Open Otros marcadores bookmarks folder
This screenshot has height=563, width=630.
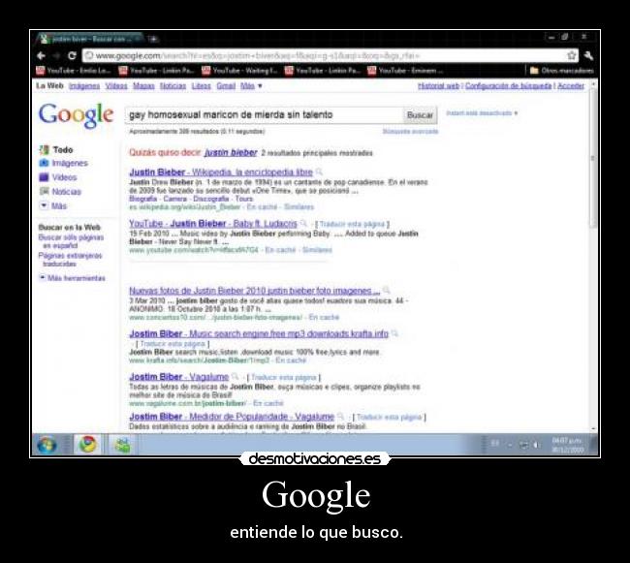pyautogui.click(x=562, y=71)
